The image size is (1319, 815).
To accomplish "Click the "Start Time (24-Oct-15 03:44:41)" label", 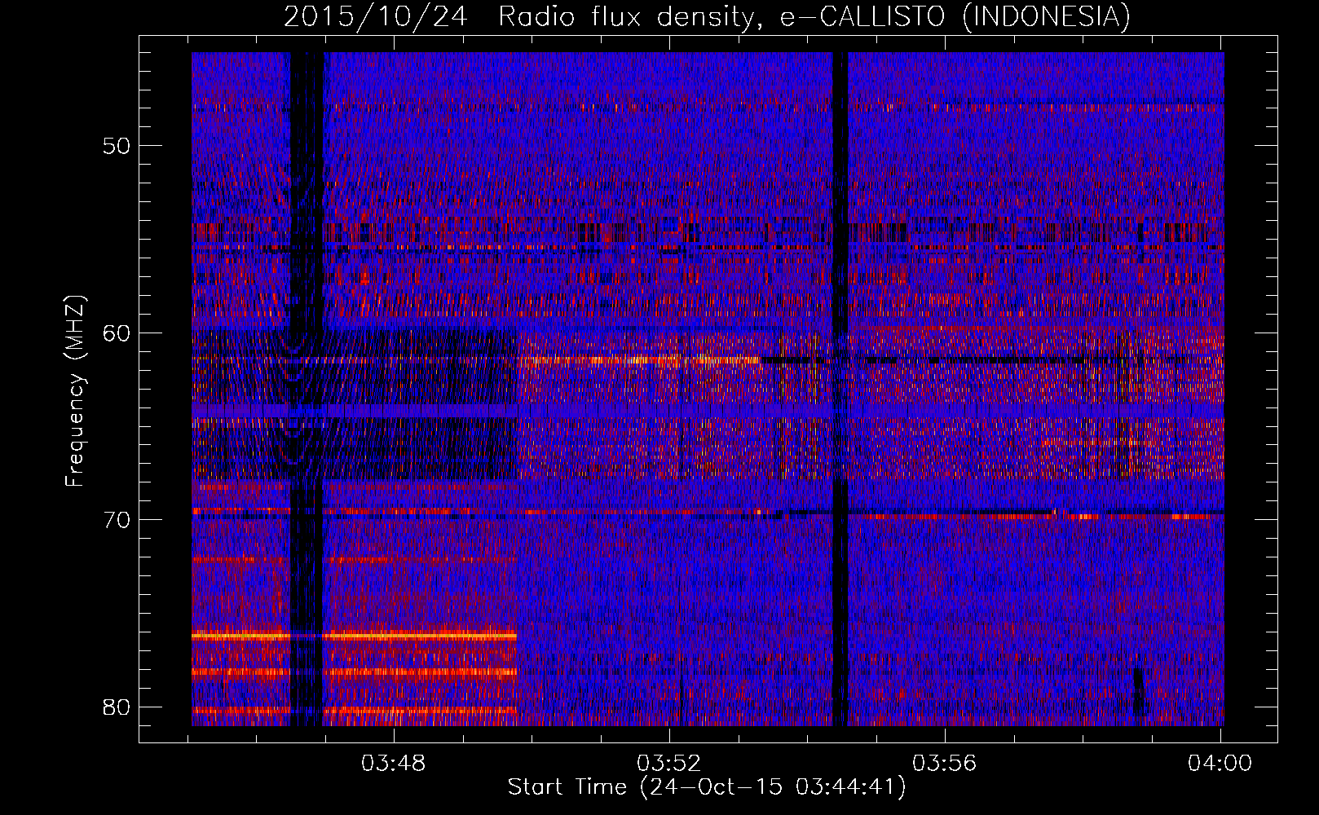I will [707, 787].
